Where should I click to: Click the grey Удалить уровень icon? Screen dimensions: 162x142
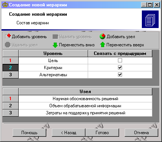click(x=55, y=37)
